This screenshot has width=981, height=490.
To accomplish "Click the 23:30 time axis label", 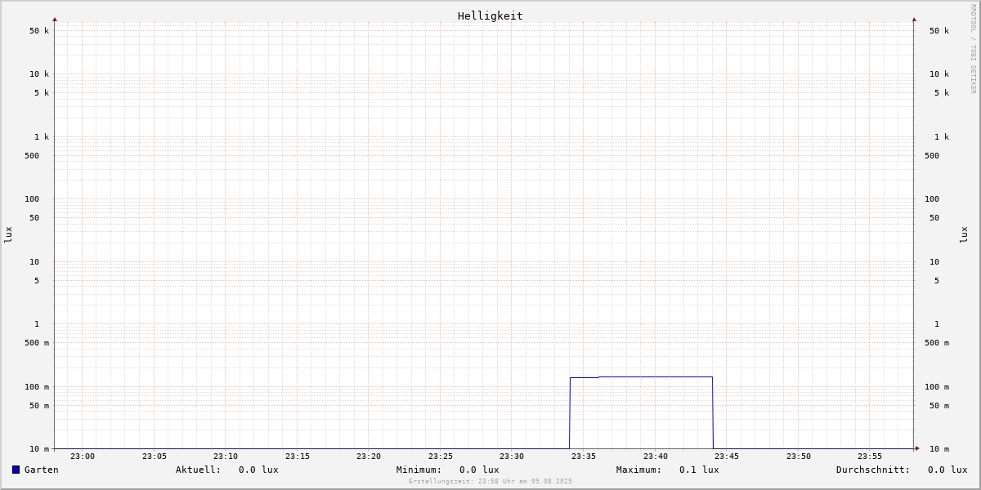I will point(512,457).
